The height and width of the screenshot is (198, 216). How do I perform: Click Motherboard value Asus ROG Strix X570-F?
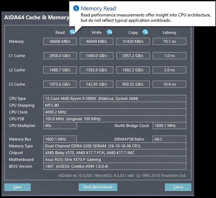115,159
